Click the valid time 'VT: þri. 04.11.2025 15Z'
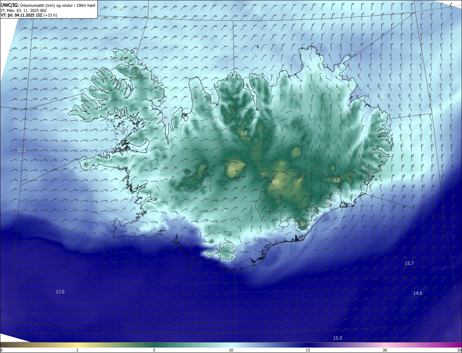Image resolution: width=462 pixels, height=353 pixels. [22, 15]
